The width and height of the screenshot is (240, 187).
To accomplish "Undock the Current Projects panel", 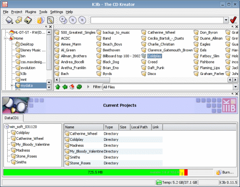I will [x=232, y=94].
